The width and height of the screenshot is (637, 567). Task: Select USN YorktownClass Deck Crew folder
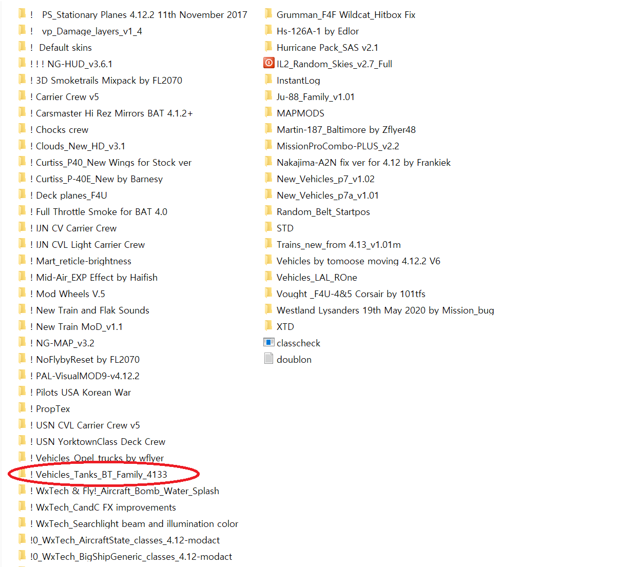[98, 442]
